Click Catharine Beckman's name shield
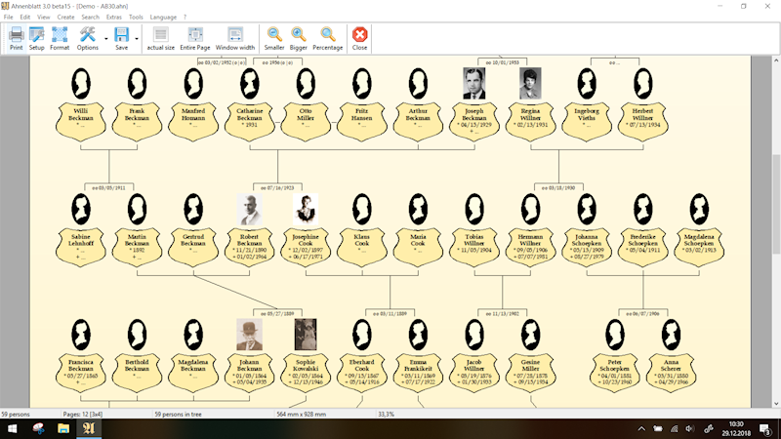The width and height of the screenshot is (781, 439). [x=249, y=121]
